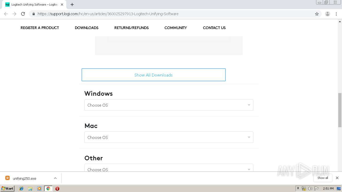
Task: Expand the Mac Choose OS dropdown
Action: click(169, 137)
